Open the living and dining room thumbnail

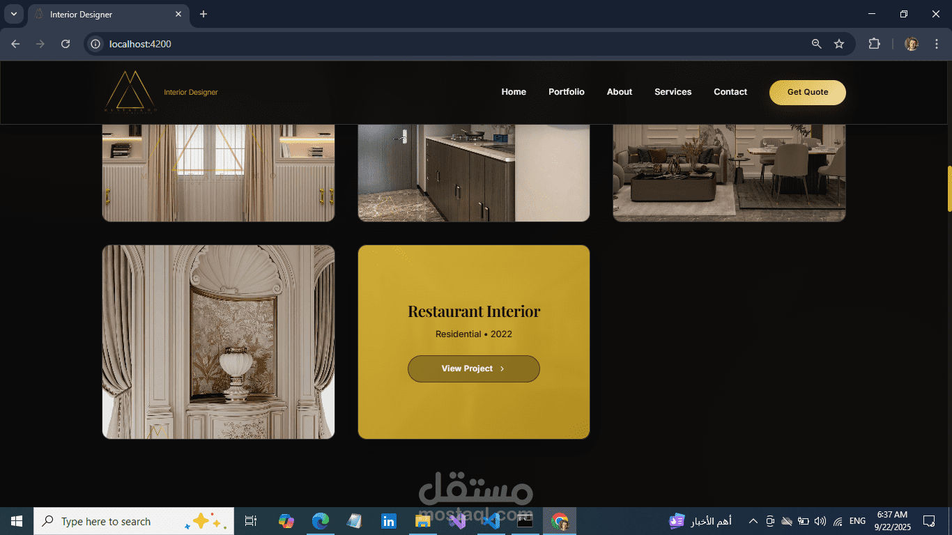(729, 173)
